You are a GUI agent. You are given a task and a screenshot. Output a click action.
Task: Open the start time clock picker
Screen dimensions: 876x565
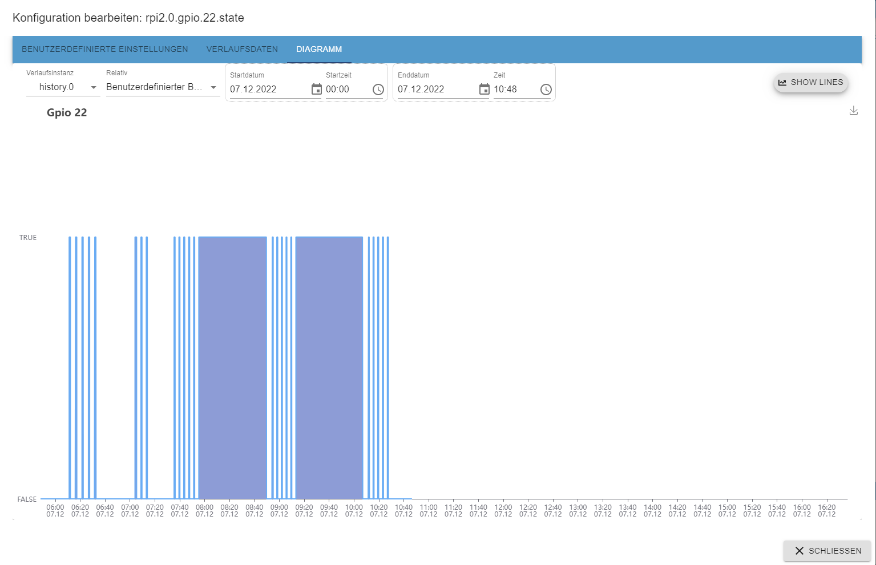pos(378,89)
